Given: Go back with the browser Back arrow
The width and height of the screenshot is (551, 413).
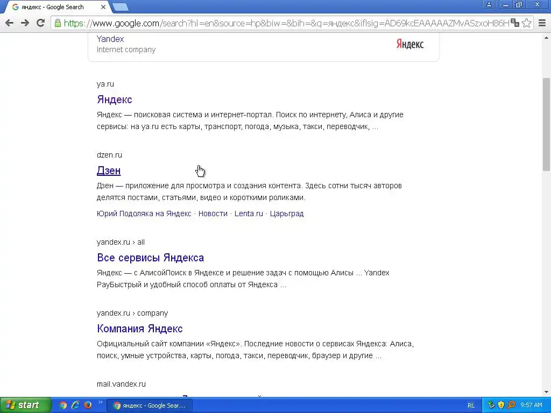Looking at the screenshot, I should (x=10, y=23).
